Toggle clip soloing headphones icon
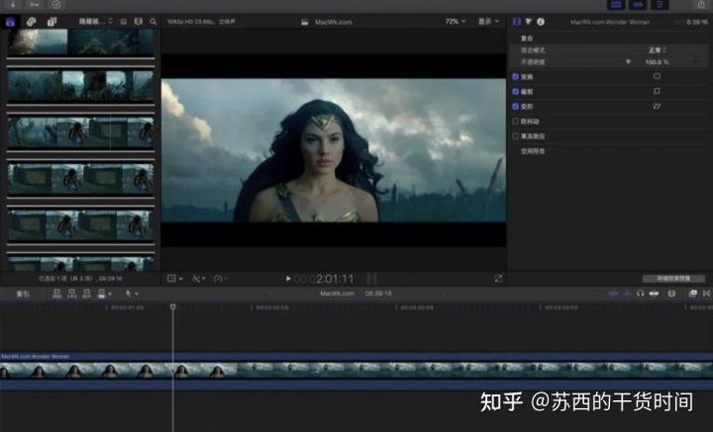713x432 pixels. pos(641,294)
